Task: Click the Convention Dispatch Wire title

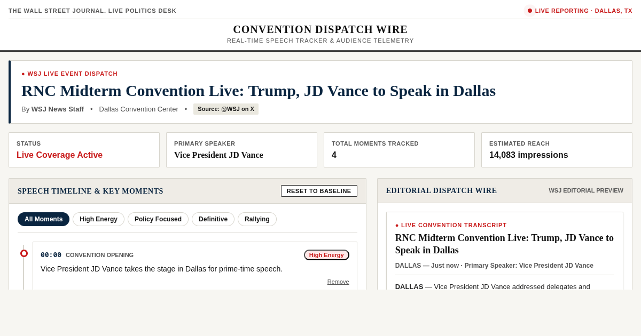Action: coord(320,29)
